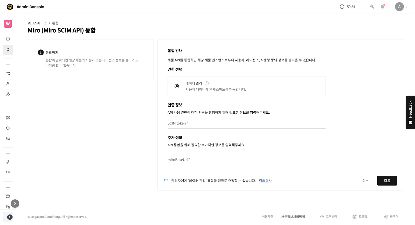415x225 pixels.
Task: Open the single user icon in sidebar
Action: [x=8, y=84]
